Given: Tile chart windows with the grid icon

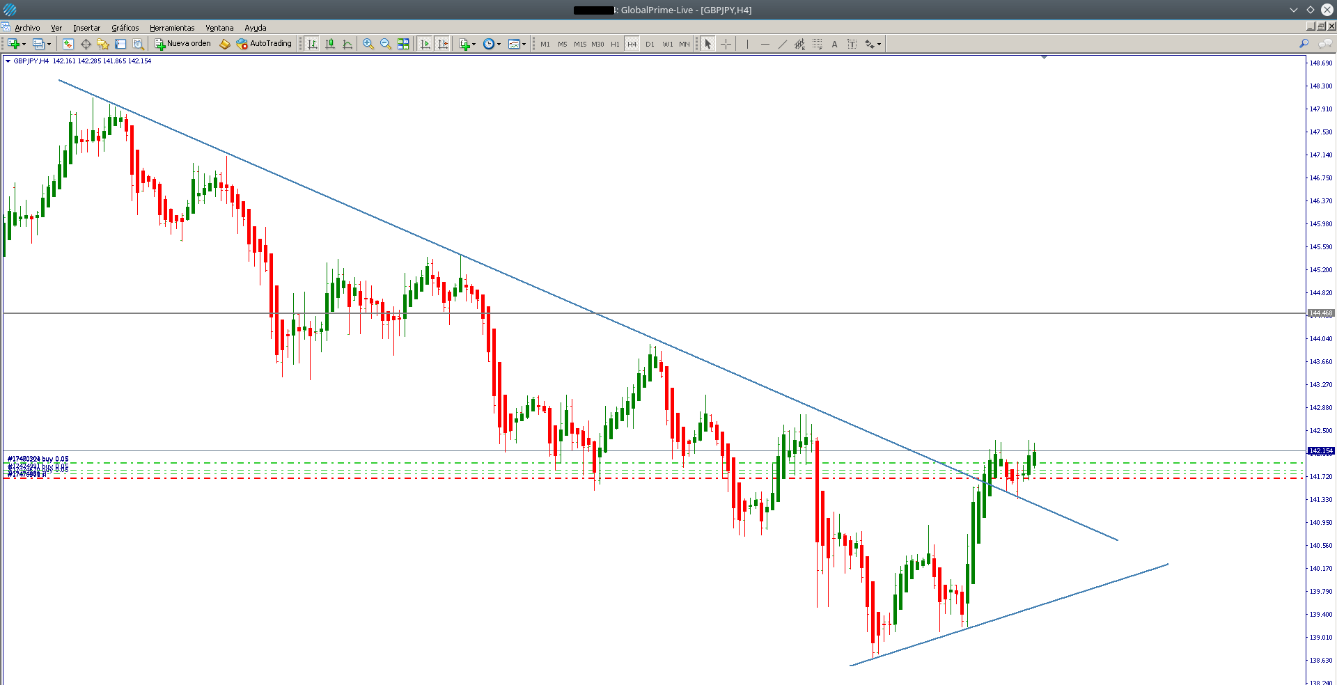Looking at the screenshot, I should point(403,44).
